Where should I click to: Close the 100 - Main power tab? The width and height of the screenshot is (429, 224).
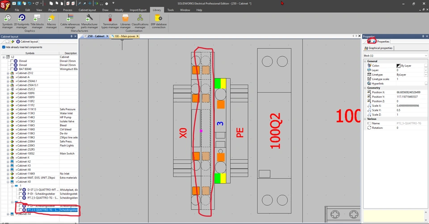point(138,36)
